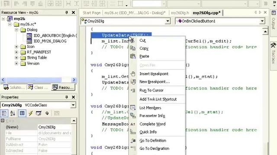Click the Bold B toolbar button
The image size is (277, 155).
pyautogui.click(x=266, y=3)
